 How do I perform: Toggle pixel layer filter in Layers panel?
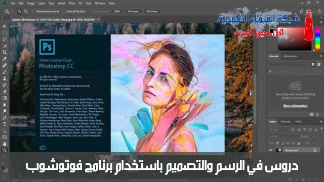click(293, 129)
